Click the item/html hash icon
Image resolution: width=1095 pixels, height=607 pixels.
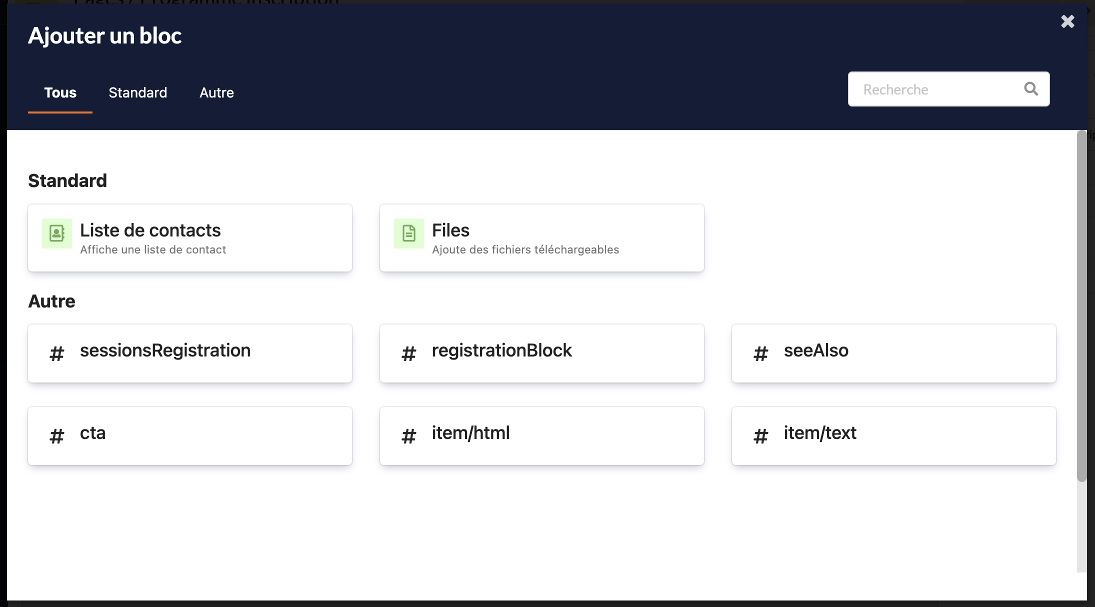click(409, 434)
